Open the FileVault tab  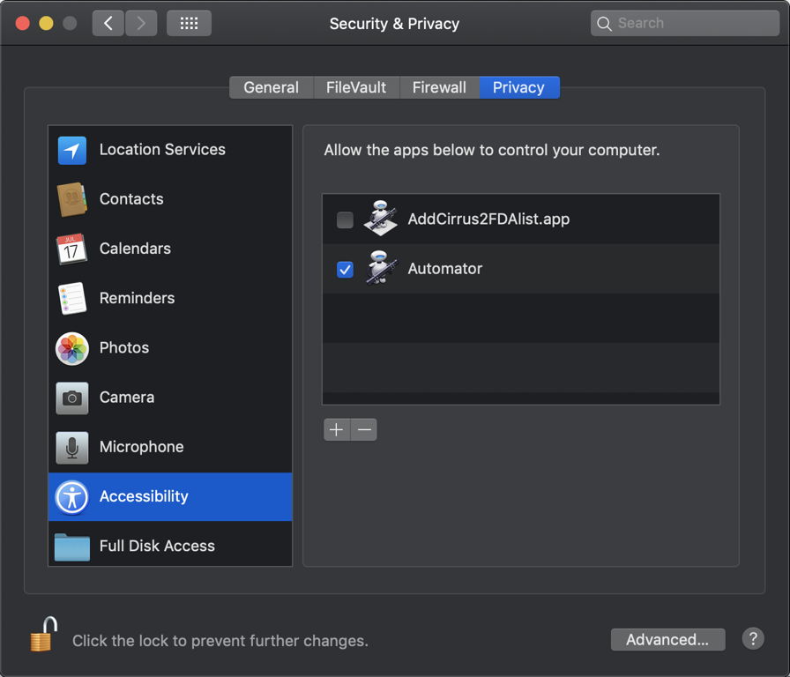pyautogui.click(x=356, y=87)
